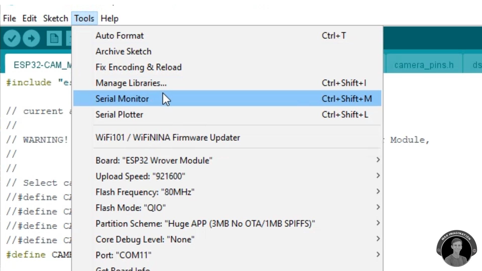Screen dimensions: 482x271
Task: Choose Serial Plotter menu entry
Action: [x=119, y=114]
